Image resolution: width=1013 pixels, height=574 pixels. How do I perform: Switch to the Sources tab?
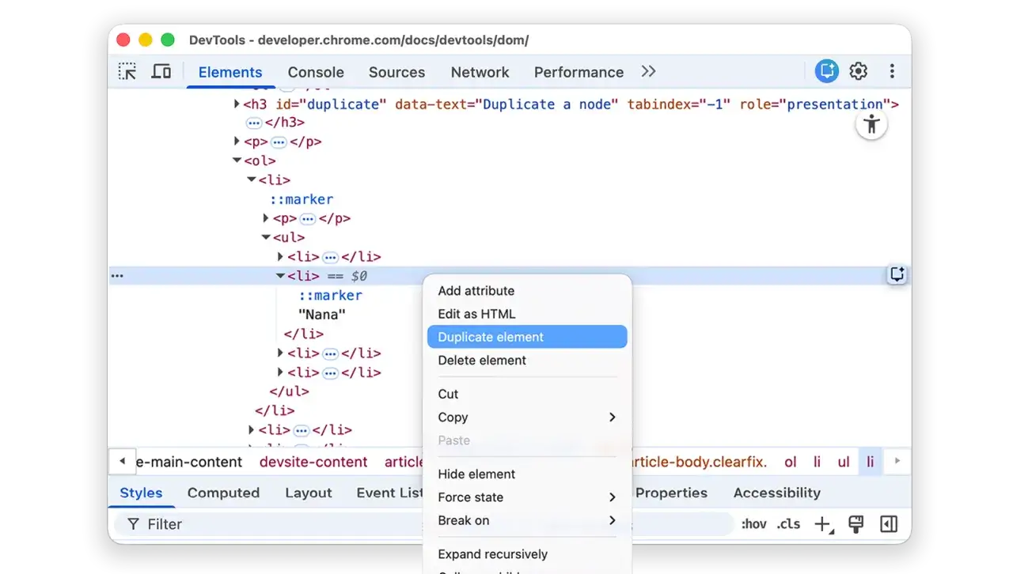point(396,72)
